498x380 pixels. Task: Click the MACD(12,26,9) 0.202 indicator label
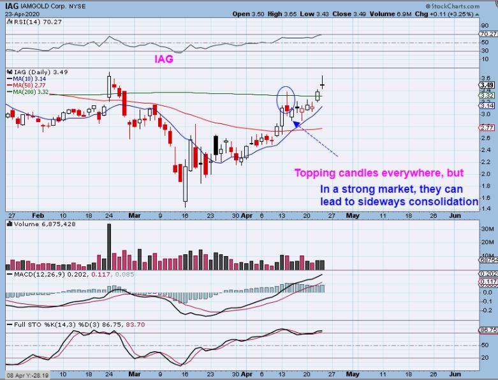tap(47, 274)
